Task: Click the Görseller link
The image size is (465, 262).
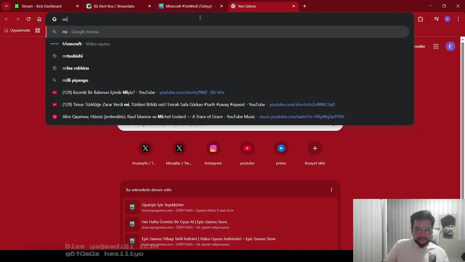Action: coord(420,47)
